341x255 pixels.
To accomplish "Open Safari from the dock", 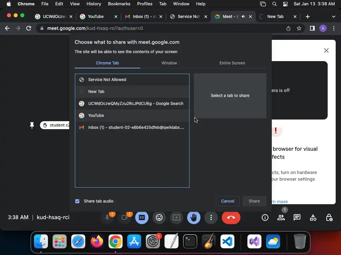I will click(x=78, y=241).
